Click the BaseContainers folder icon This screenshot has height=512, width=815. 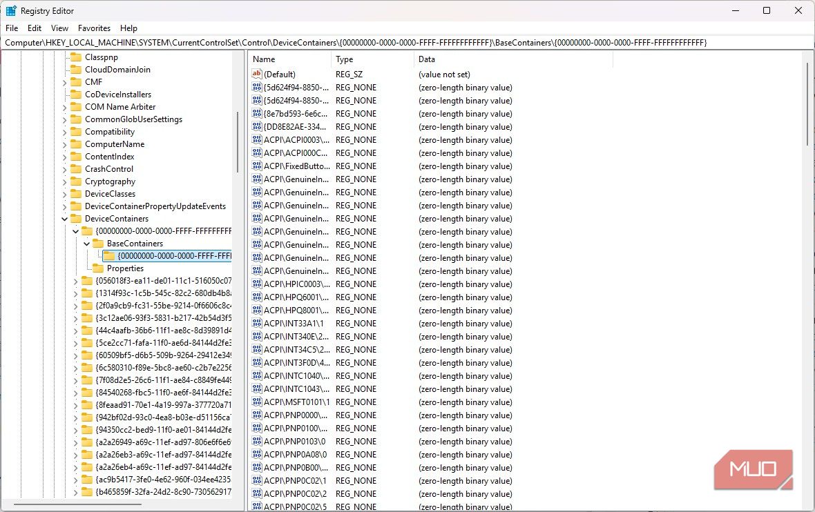click(x=97, y=244)
